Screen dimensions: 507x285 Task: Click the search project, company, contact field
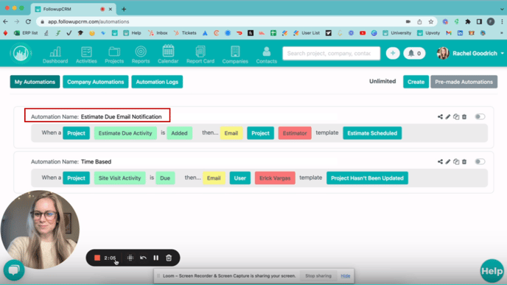[x=332, y=53]
